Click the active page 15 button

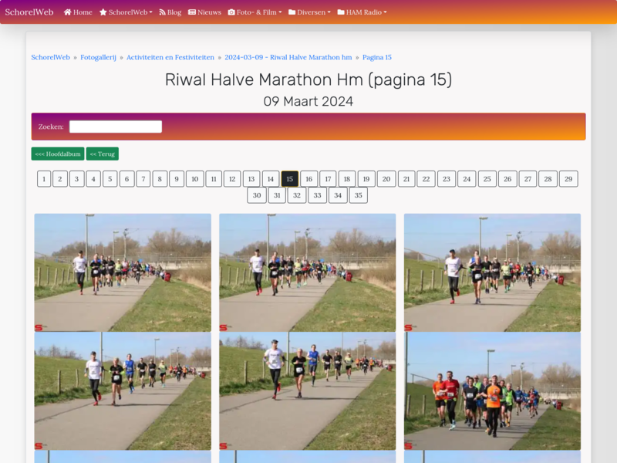tap(290, 179)
